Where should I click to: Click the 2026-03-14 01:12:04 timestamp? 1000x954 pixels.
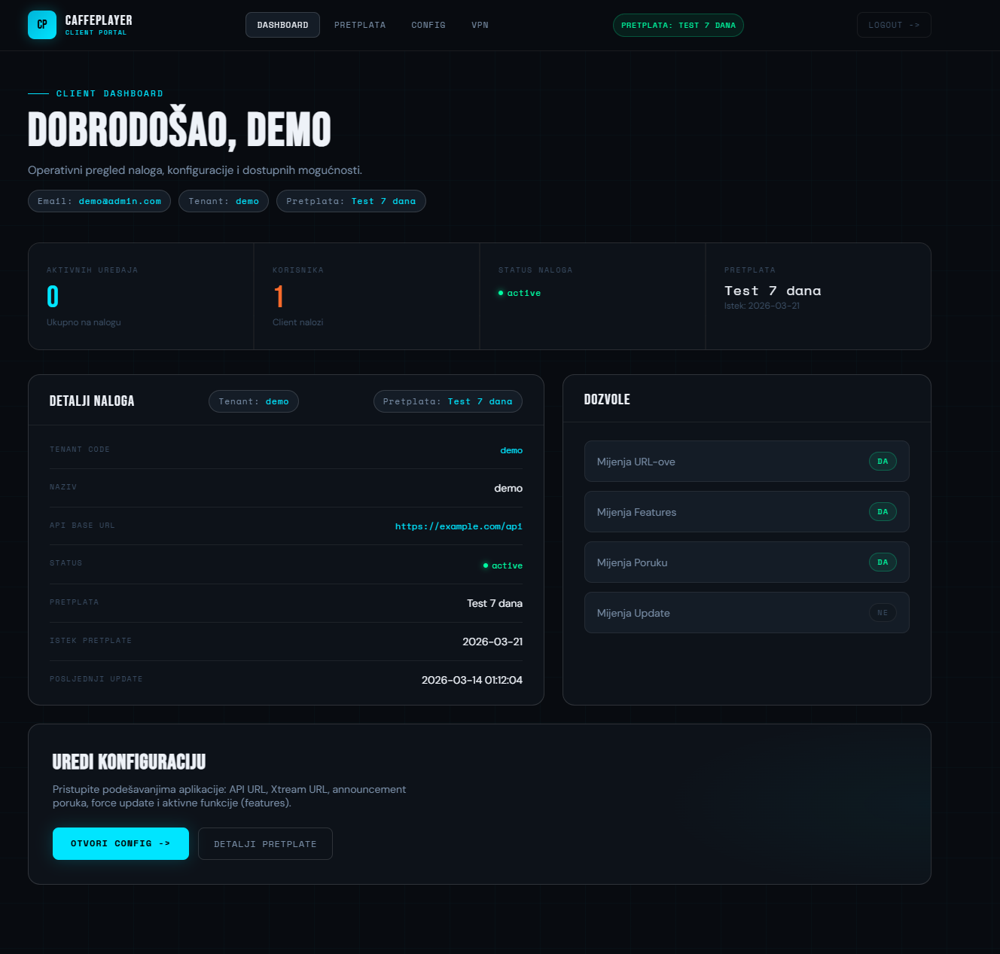pos(472,680)
